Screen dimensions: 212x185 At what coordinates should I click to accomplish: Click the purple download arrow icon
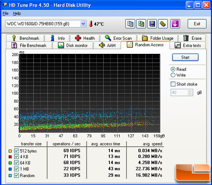coord(175,24)
